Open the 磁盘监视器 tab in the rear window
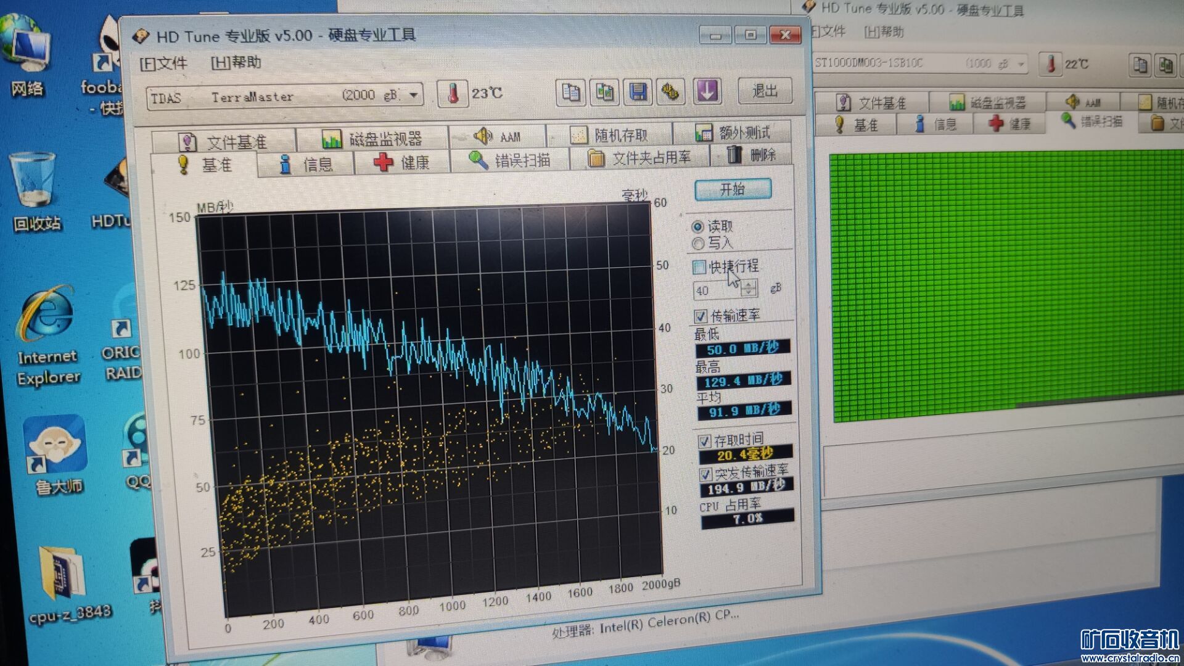Image resolution: width=1184 pixels, height=666 pixels. point(987,102)
